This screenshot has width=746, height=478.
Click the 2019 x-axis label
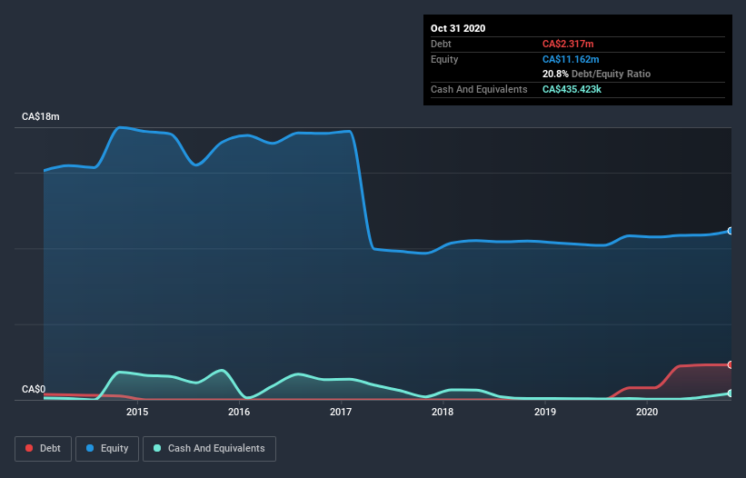coord(545,412)
